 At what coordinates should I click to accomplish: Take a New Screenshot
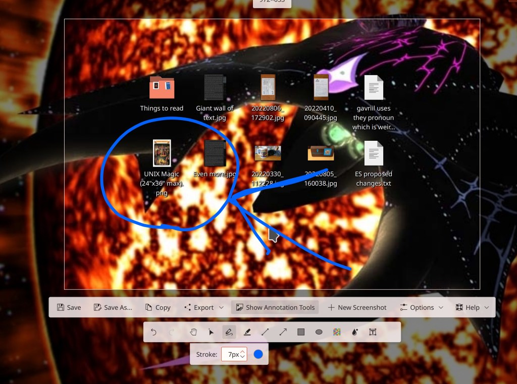pyautogui.click(x=357, y=307)
